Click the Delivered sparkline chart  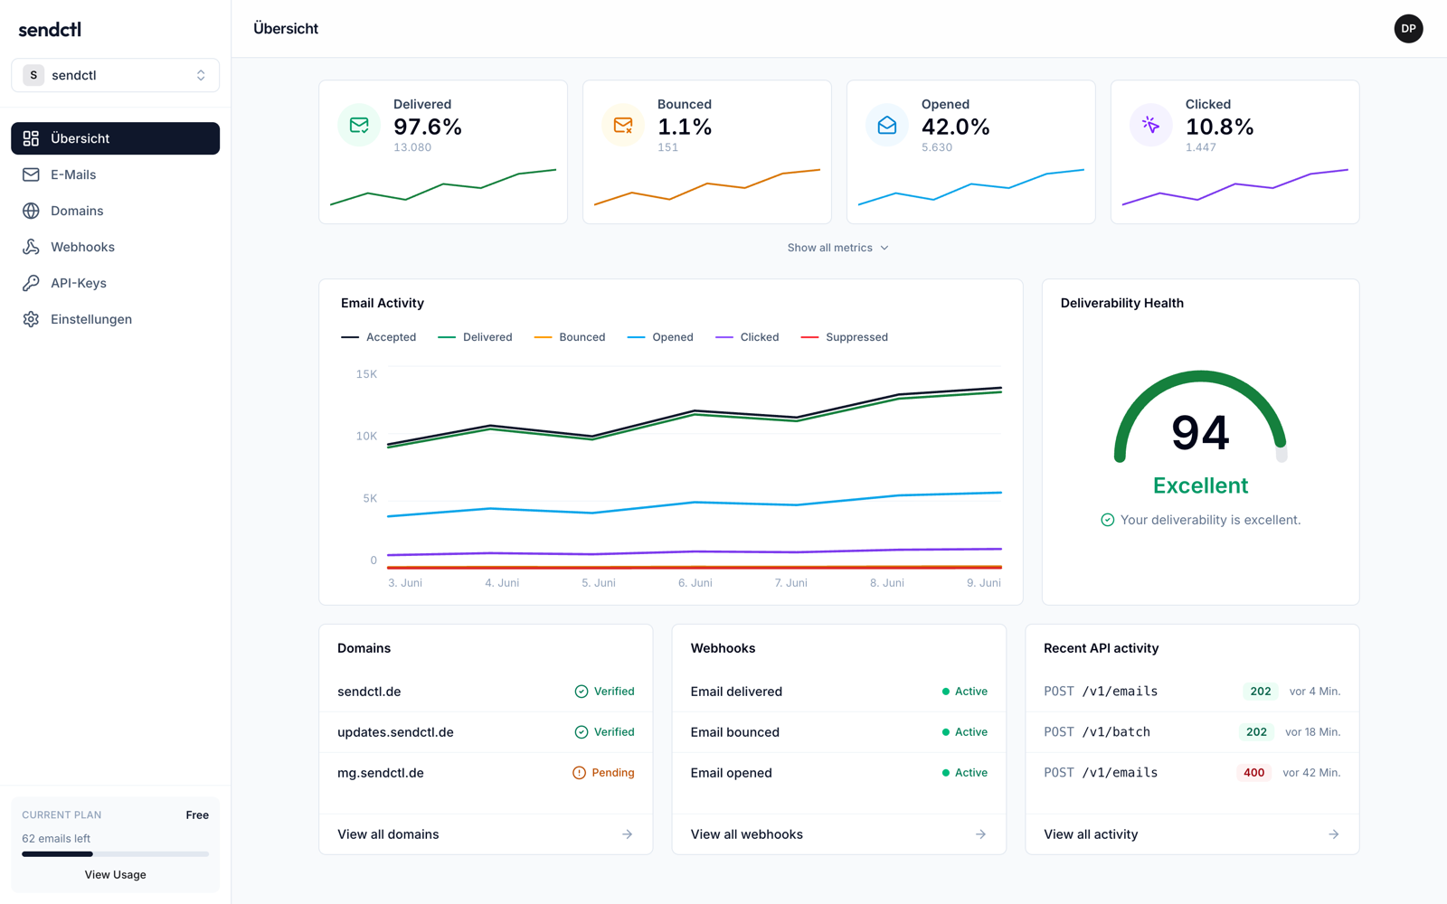(443, 187)
